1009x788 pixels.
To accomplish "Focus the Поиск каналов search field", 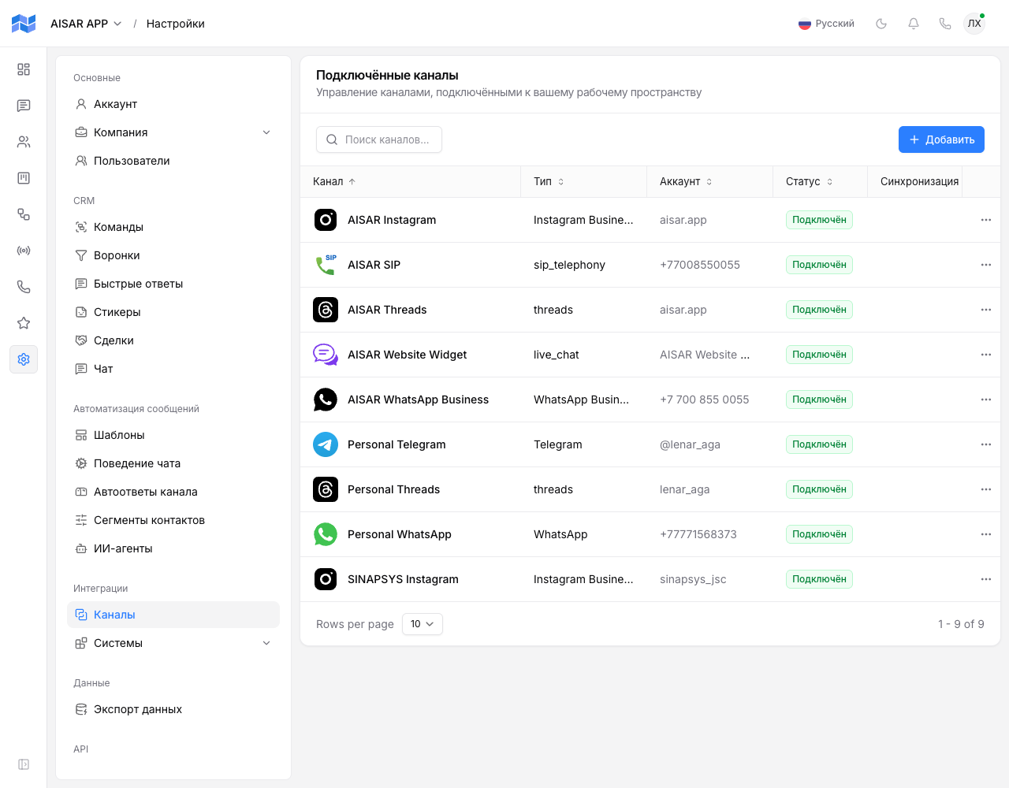I will 379,139.
